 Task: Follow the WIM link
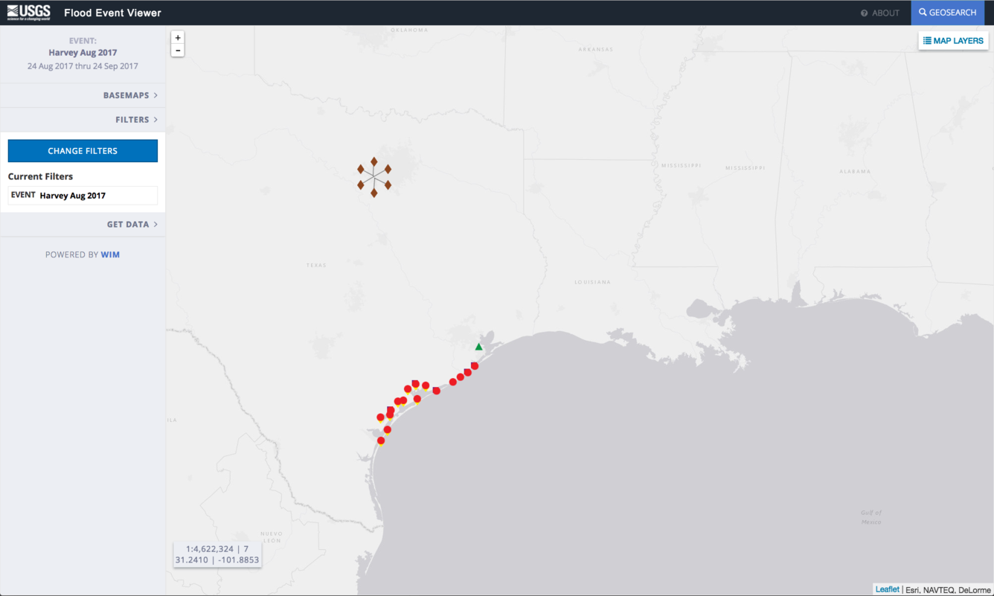(110, 254)
